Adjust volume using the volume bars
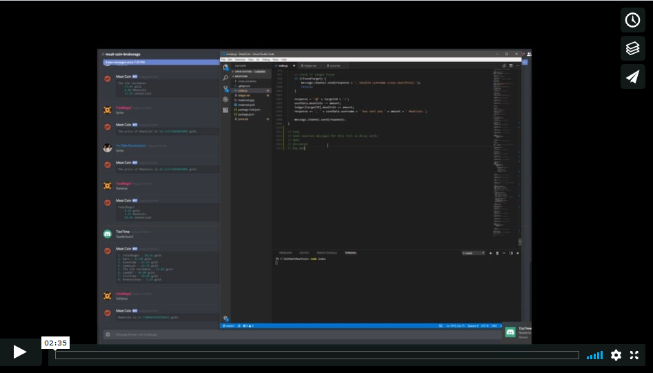This screenshot has width=653, height=373. point(594,356)
